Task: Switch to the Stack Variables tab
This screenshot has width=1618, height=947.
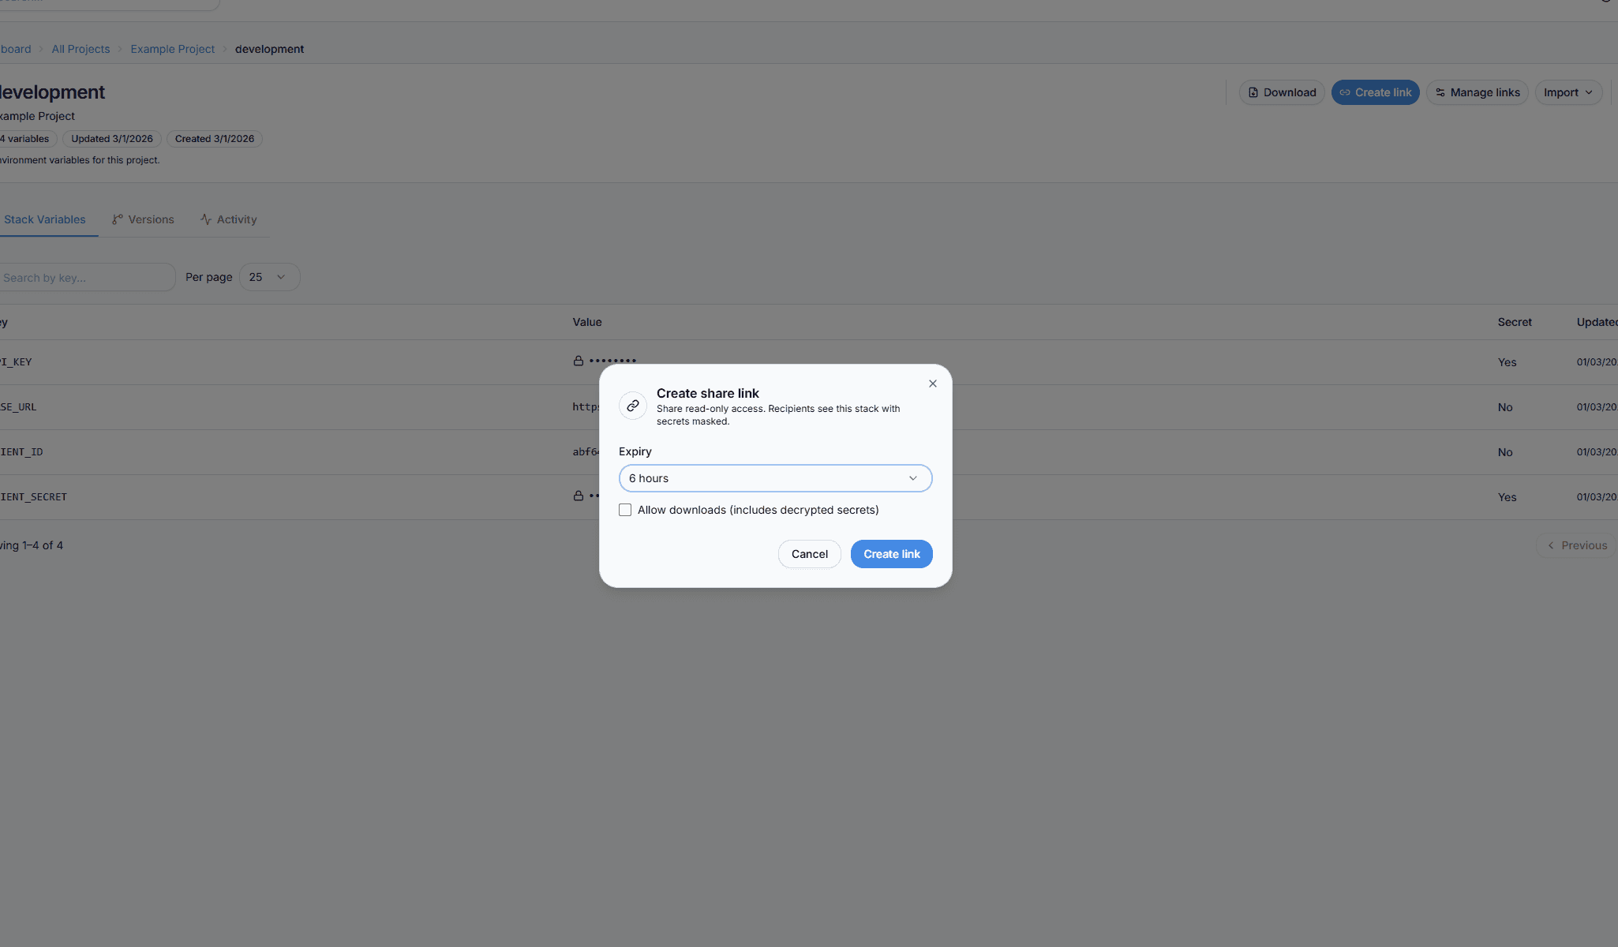Action: pos(43,219)
